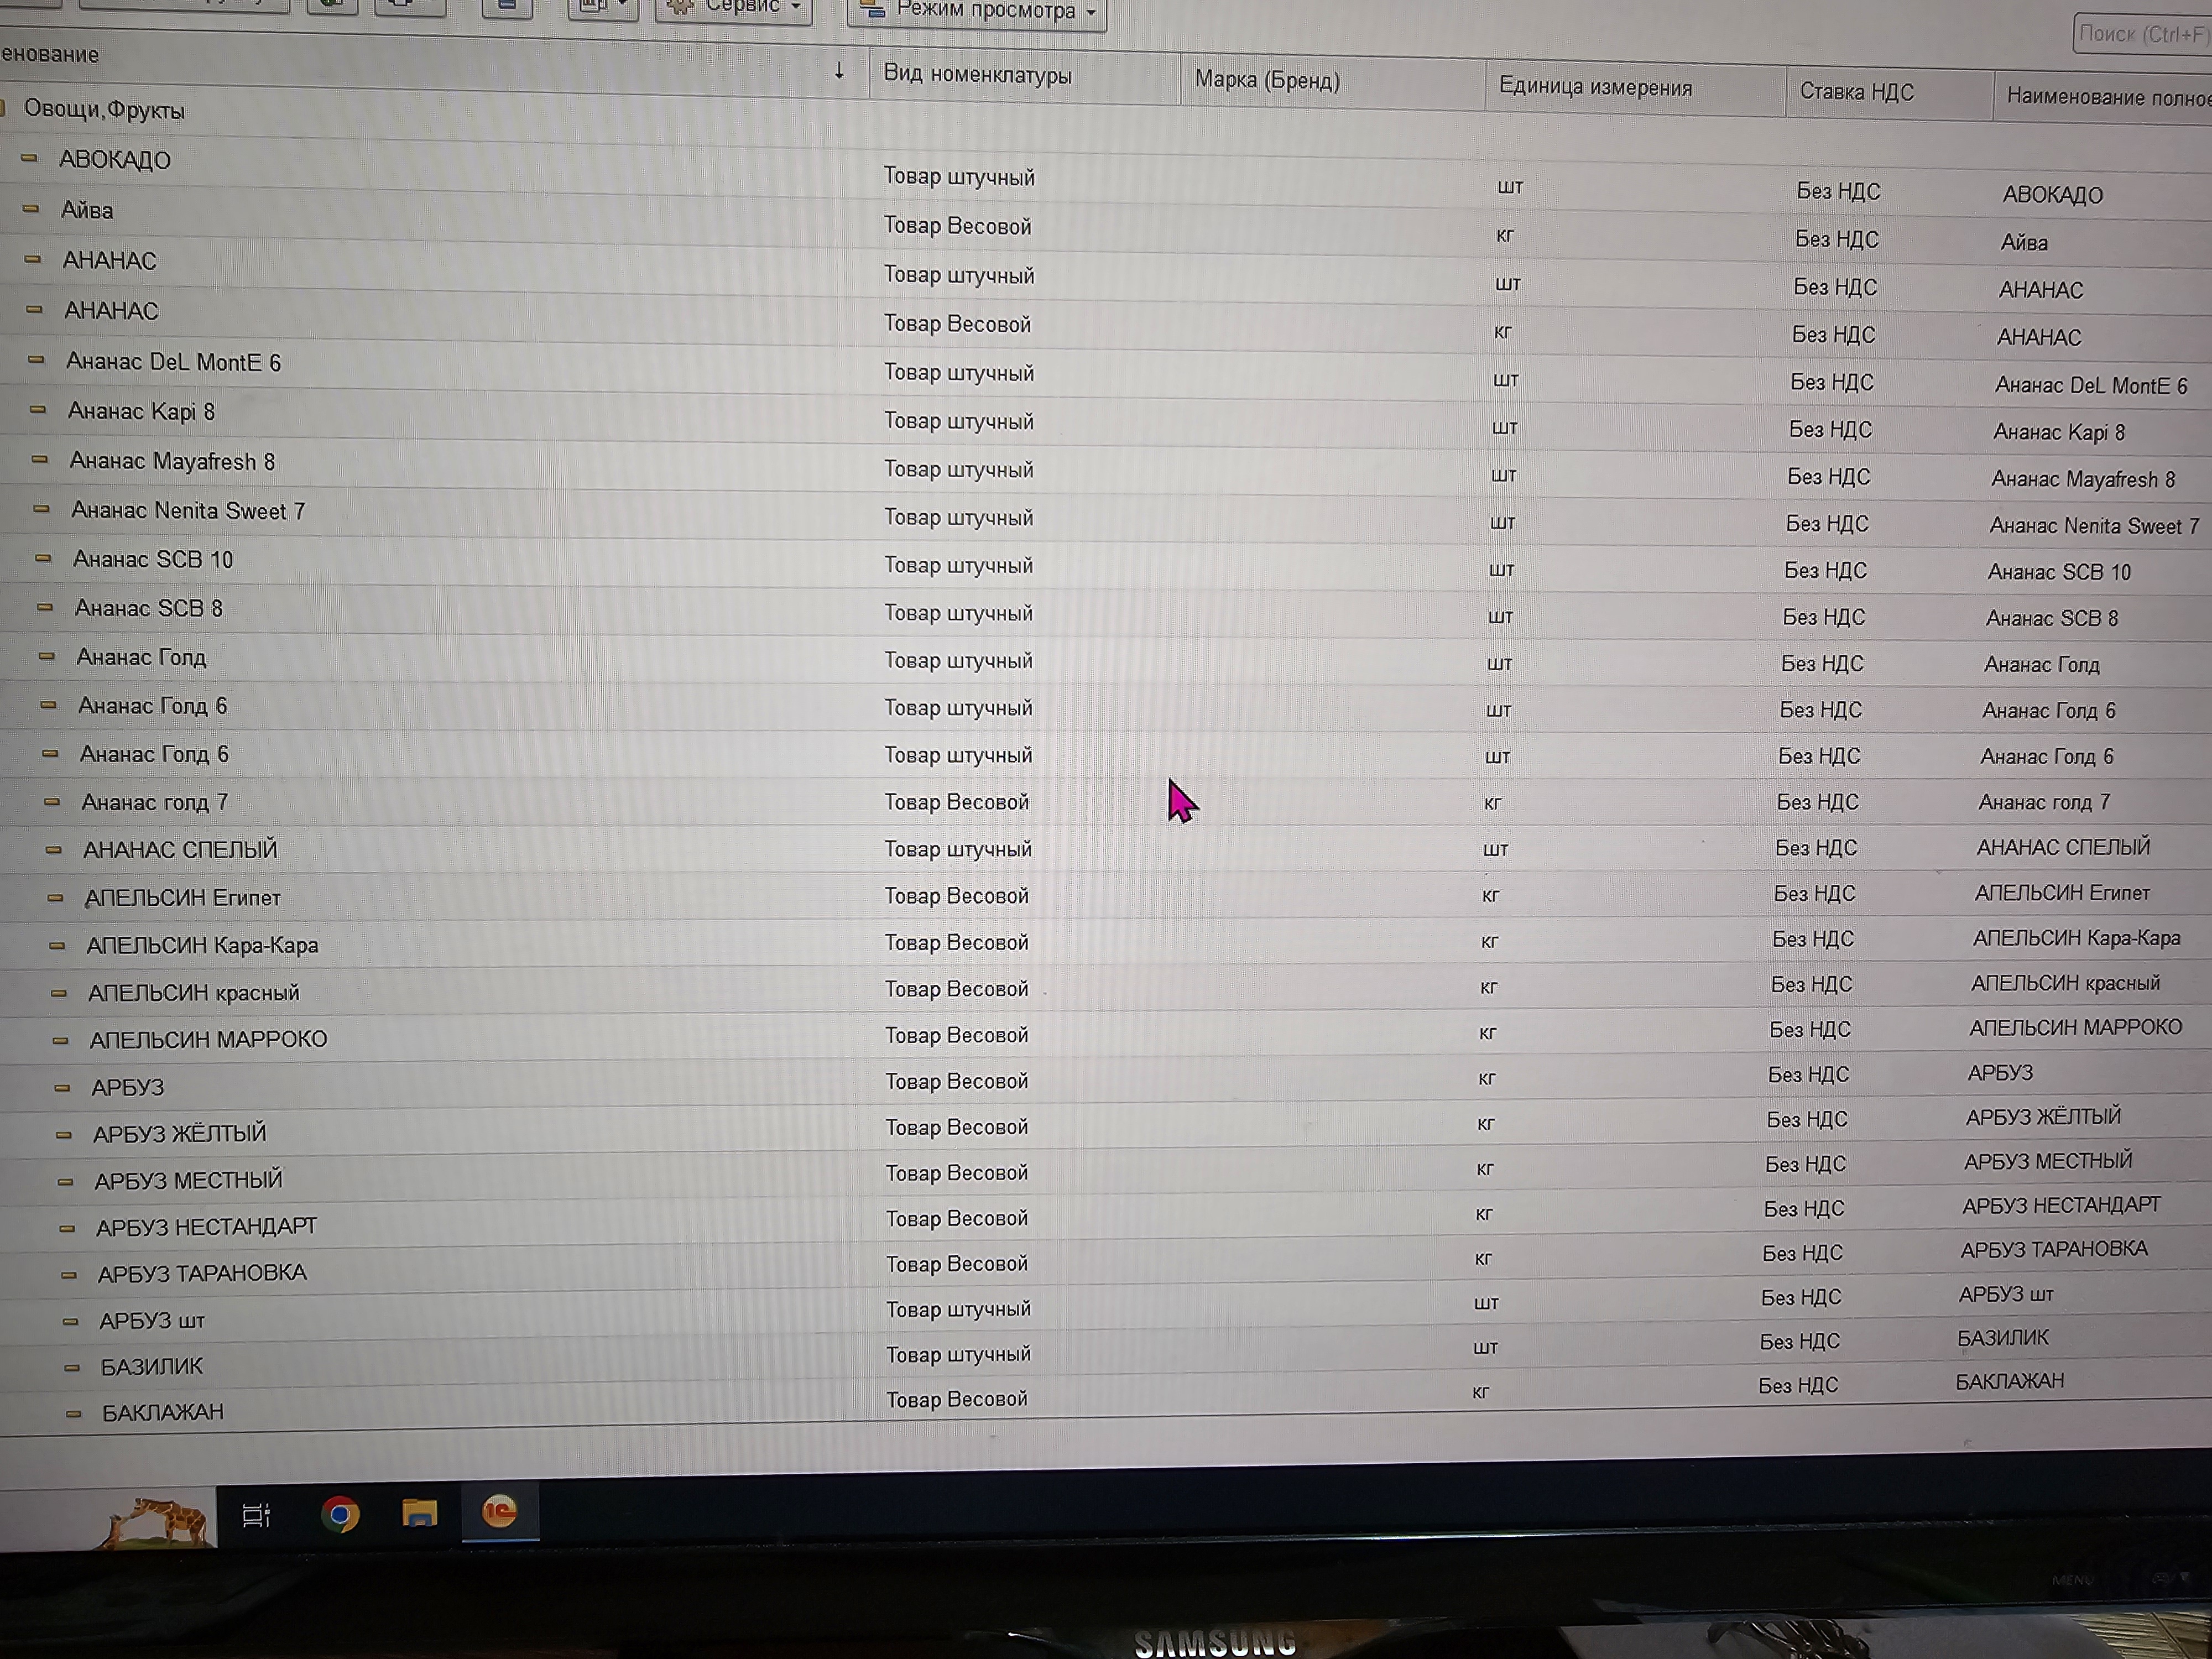This screenshot has width=2212, height=1659.
Task: Click Товар Весовой in the Айва row
Action: click(x=957, y=226)
